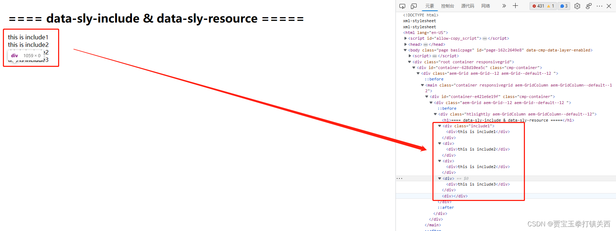Select the empty <div></div> node
Viewport: 616px width, 231px height.
[455, 196]
